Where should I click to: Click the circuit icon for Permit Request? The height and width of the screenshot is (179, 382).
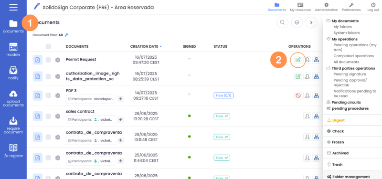317,60
